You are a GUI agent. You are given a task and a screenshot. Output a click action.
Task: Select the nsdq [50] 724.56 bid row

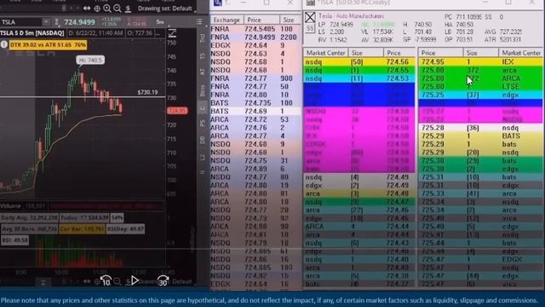359,62
